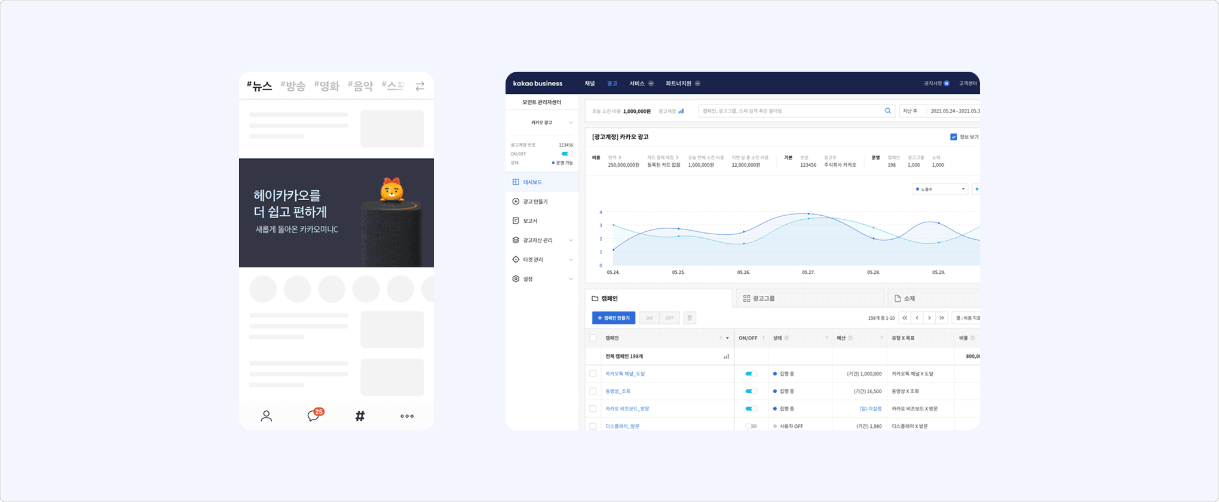Uncheck the 정보 보기 checkbox
The width and height of the screenshot is (1219, 502).
(954, 137)
